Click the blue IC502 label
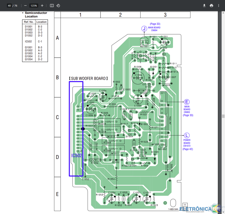The width and height of the screenshot is (225, 214). pos(76,156)
